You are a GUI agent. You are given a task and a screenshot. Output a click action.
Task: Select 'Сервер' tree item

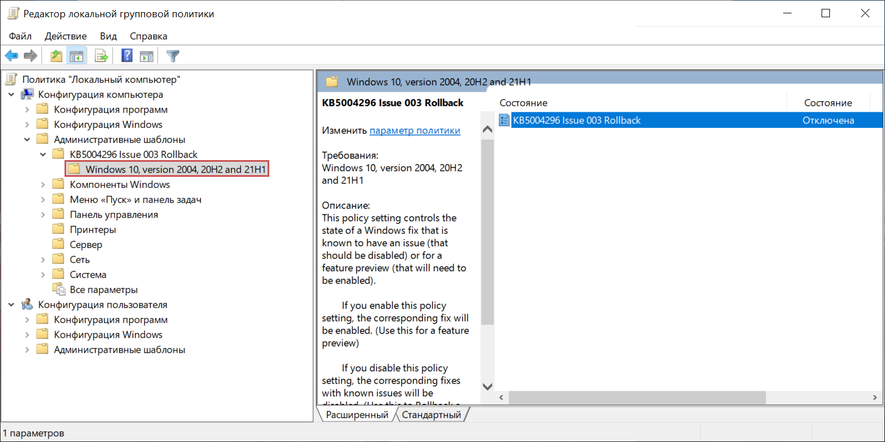click(x=86, y=245)
